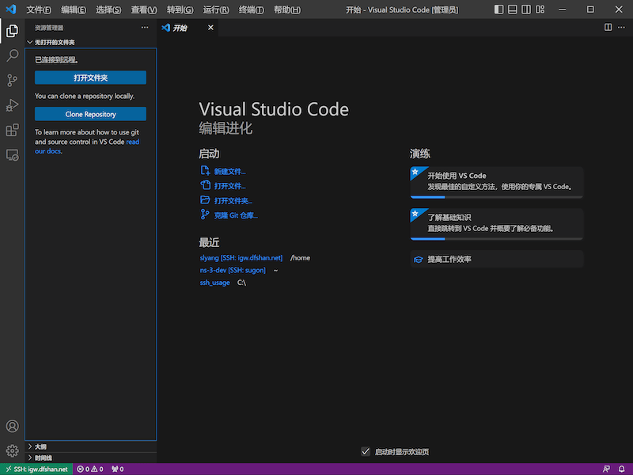Click 打开文件... link on welcome page
This screenshot has width=633, height=475.
click(229, 186)
